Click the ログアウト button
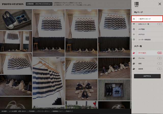This screenshot has width=163, height=114. pyautogui.click(x=147, y=76)
